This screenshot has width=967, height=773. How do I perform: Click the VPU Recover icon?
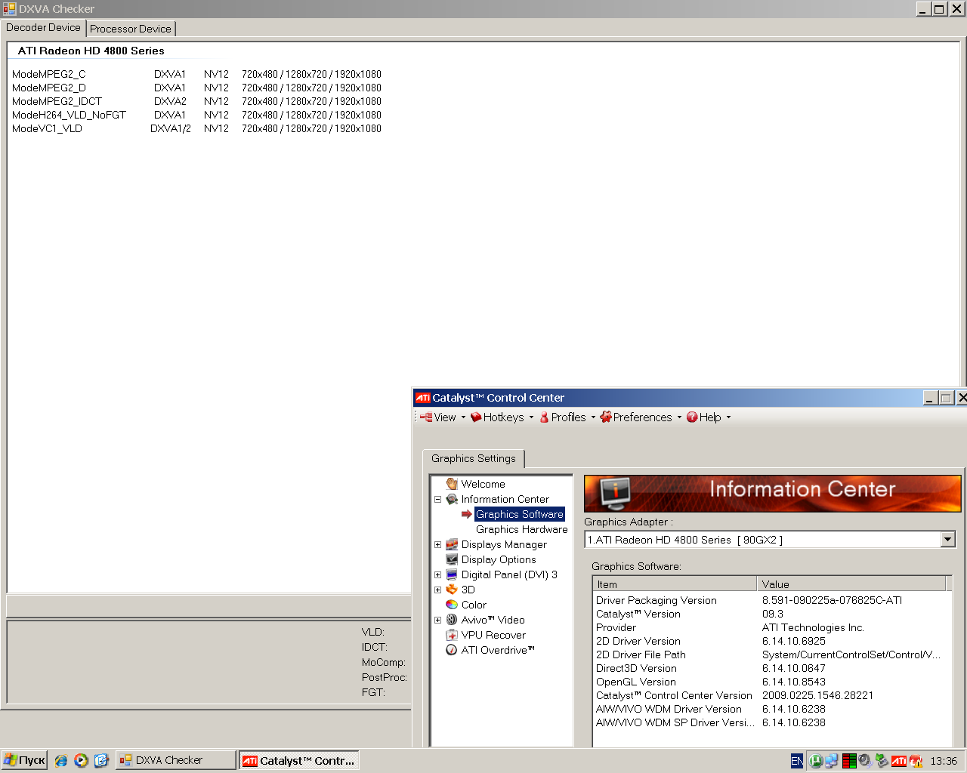point(452,635)
